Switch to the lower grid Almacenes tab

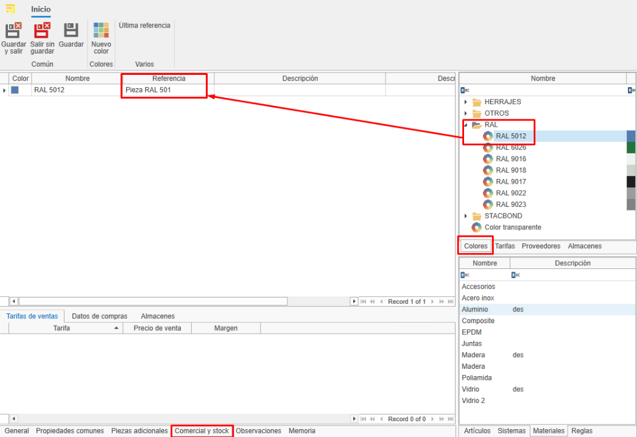pos(158,316)
